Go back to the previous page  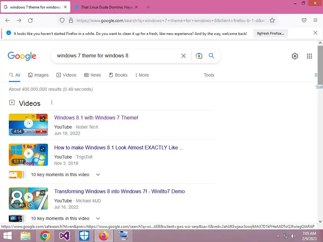click(x=8, y=20)
